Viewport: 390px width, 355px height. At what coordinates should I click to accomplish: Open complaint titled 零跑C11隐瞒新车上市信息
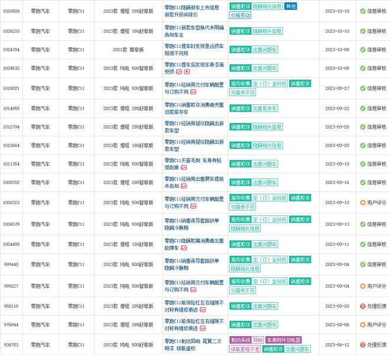tap(192, 11)
